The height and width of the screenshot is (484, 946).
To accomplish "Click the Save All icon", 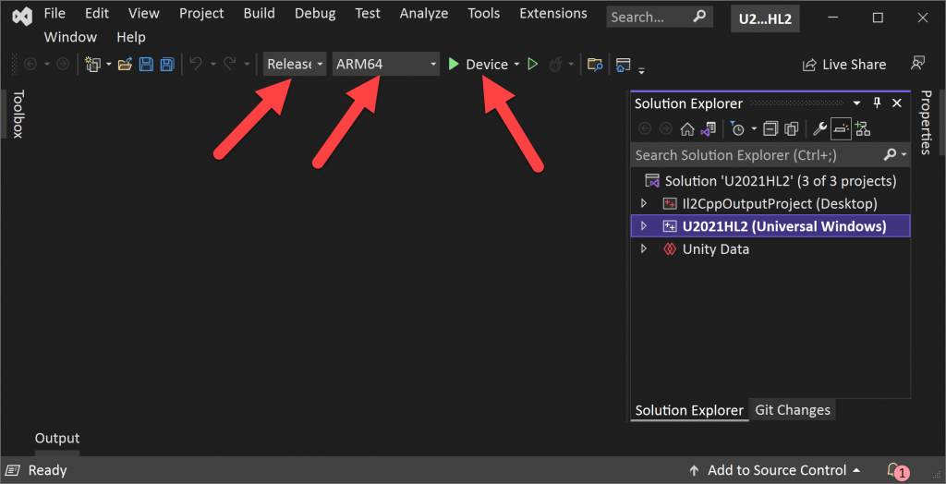I will [167, 64].
